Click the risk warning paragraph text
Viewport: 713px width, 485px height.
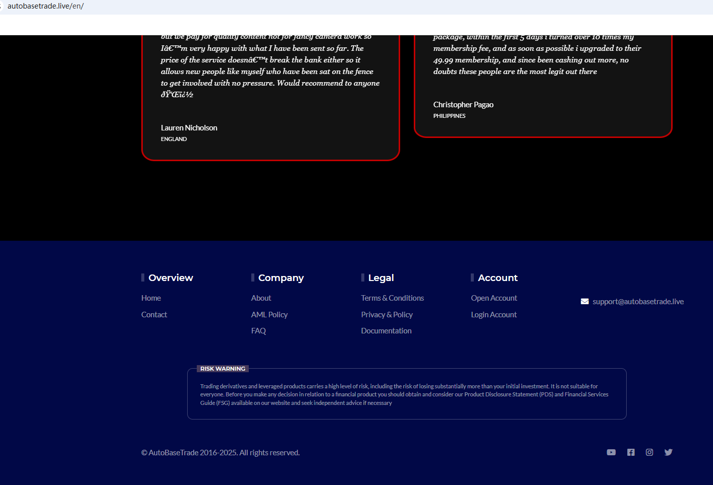404,394
